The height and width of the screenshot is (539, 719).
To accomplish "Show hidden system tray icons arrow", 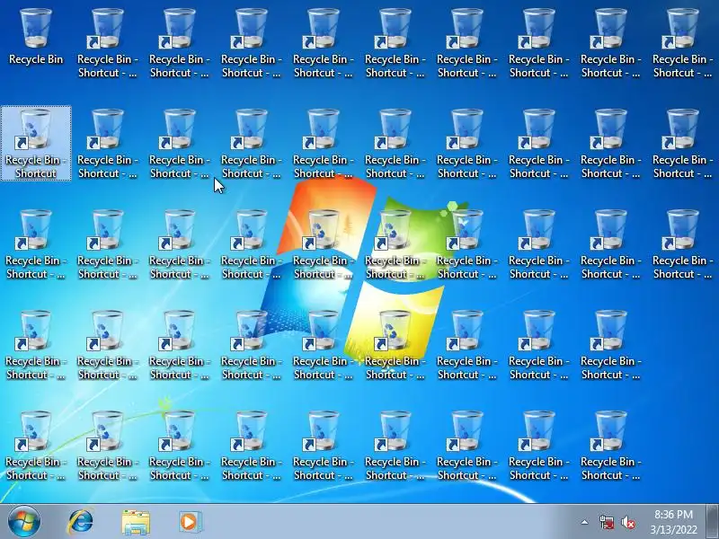I will pyautogui.click(x=584, y=522).
